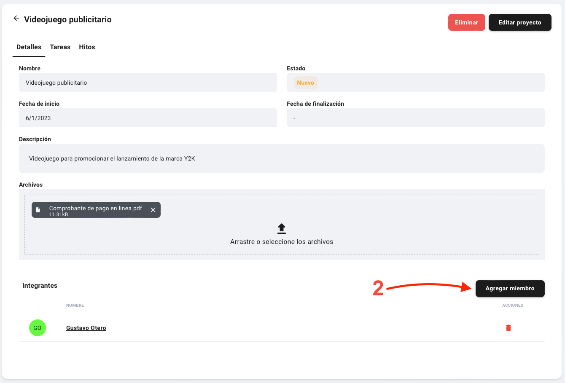Click the upload arrow icon in Archivos
Screen dimensions: 565x383
point(282,228)
